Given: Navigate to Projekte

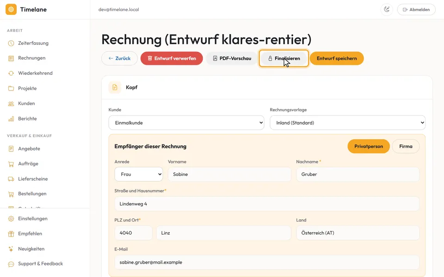Looking at the screenshot, I should tap(27, 89).
